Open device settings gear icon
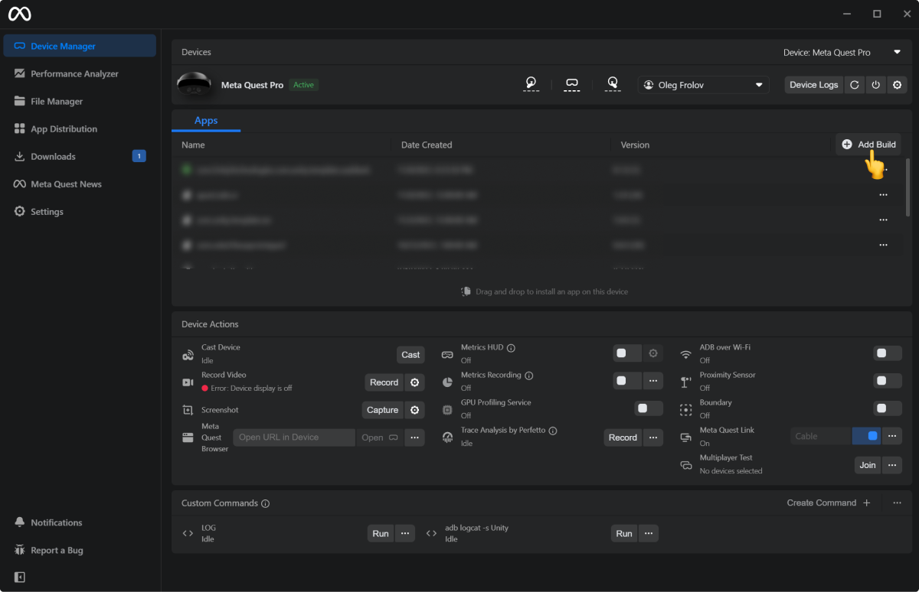 point(898,85)
